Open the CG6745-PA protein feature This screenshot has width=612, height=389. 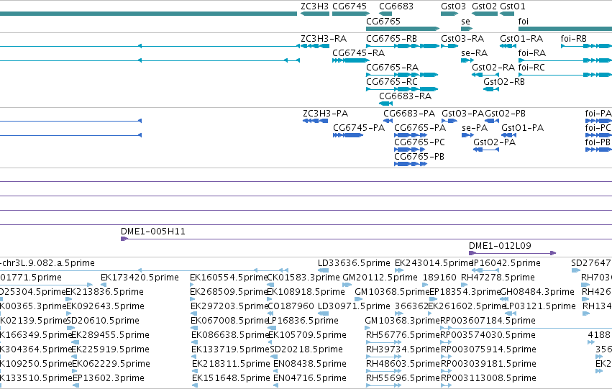[x=359, y=128]
